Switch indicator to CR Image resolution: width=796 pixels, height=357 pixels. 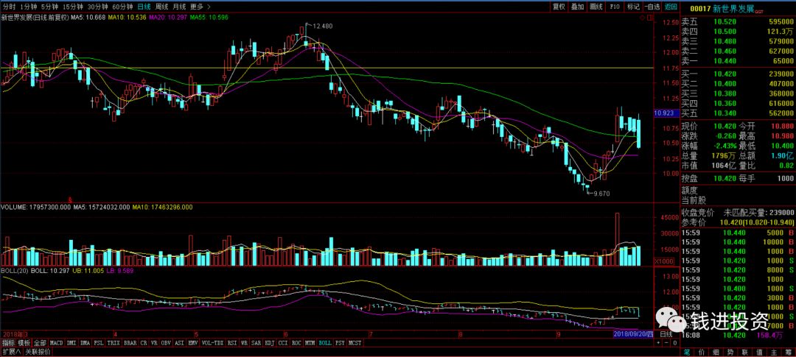[144, 343]
